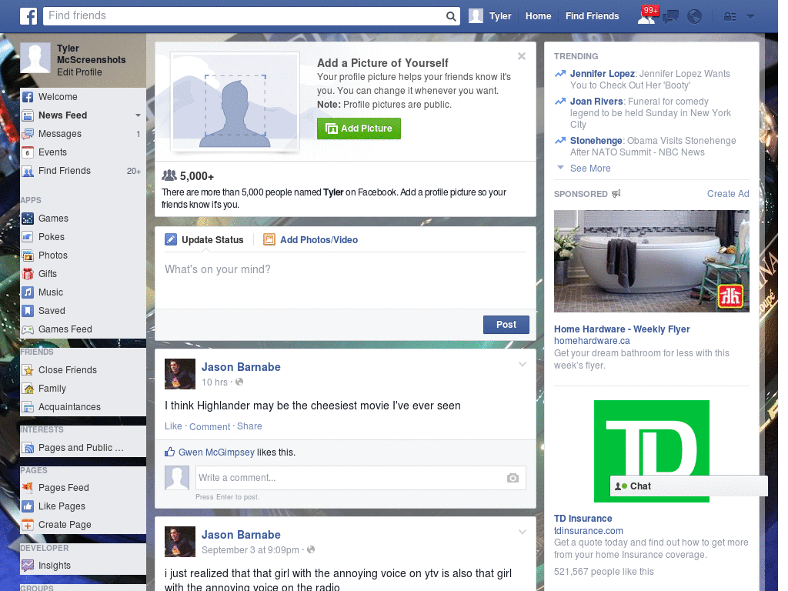This screenshot has width=788, height=591.
Task: Go to Home in top navigation
Action: [538, 16]
